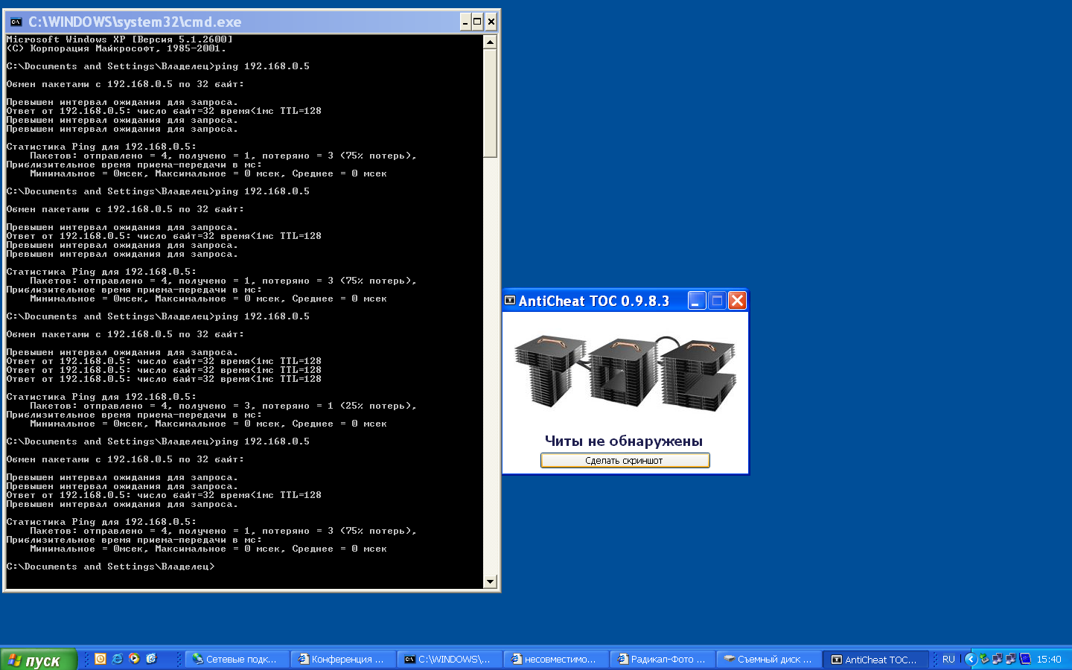Minimize the AntiCheat TOC window

point(697,301)
